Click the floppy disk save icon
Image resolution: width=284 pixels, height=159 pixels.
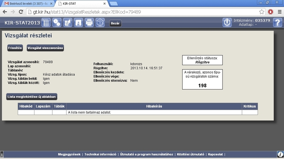78,23
